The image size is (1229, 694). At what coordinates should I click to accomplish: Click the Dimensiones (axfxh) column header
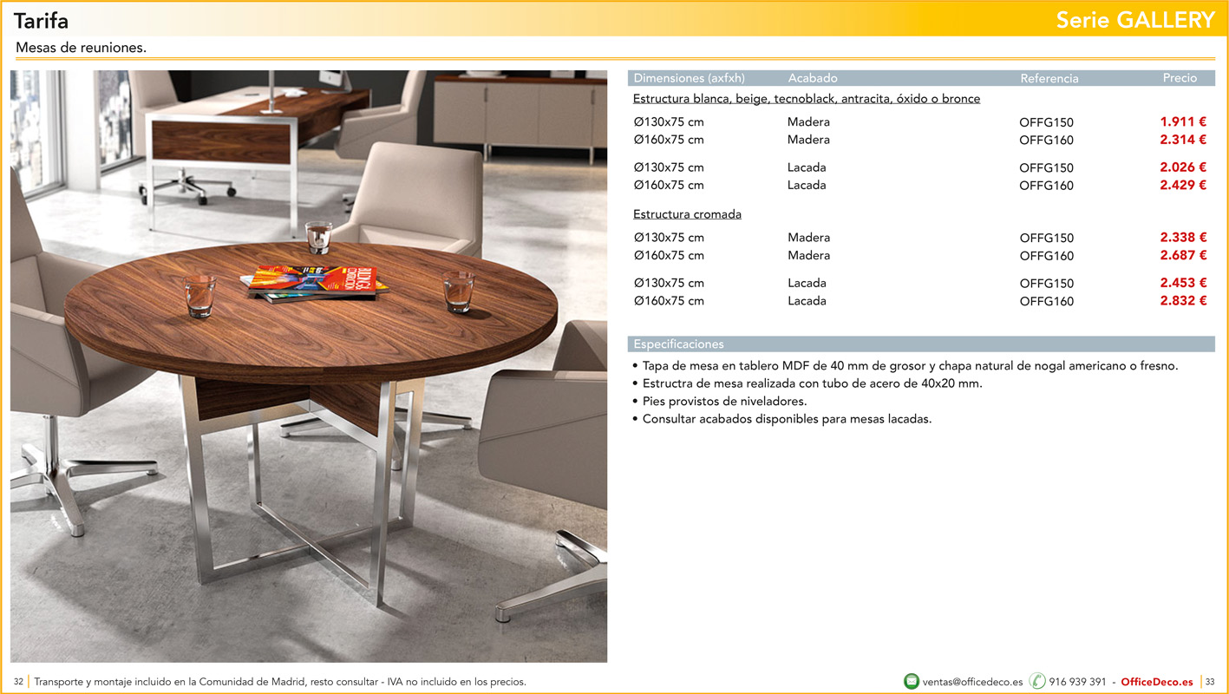(x=689, y=78)
